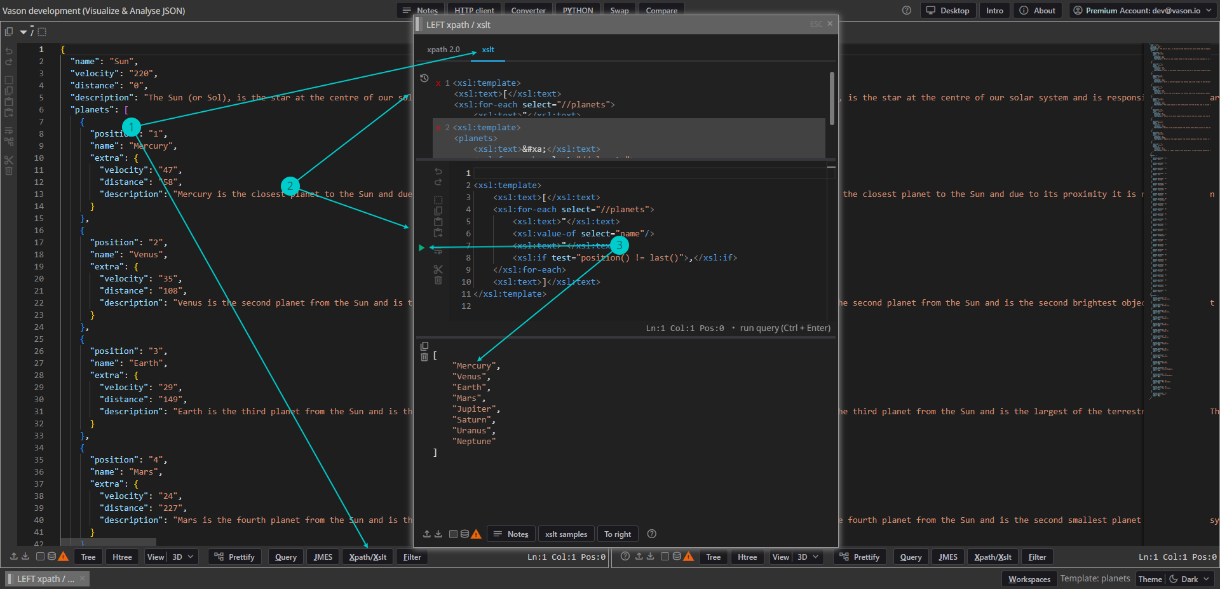Open the Dark theme dropdown
Viewport: 1220px width, 589px height.
click(x=1190, y=579)
